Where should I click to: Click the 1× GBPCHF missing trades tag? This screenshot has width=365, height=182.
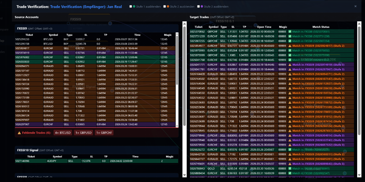(103, 133)
